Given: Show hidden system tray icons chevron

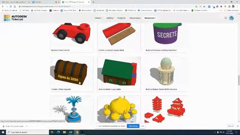Looking at the screenshot, I should coord(215,132).
